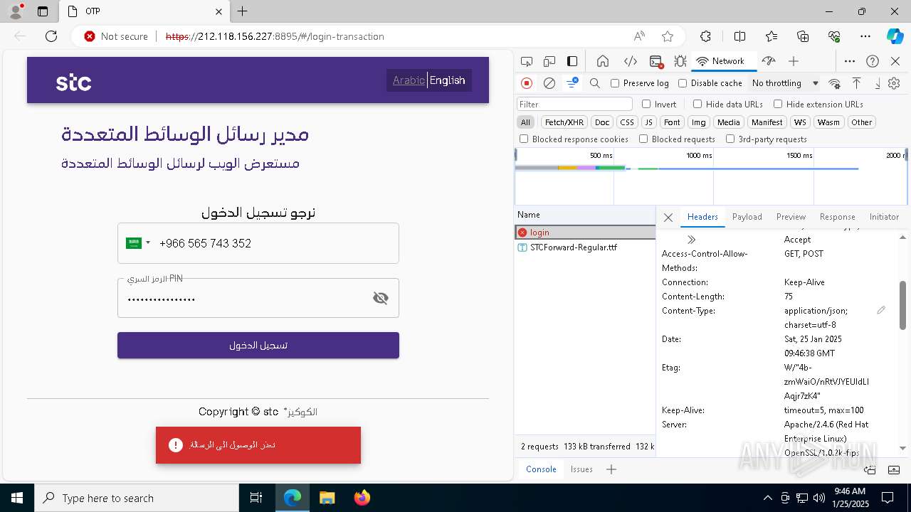Open read aloud icon in address bar

639,36
